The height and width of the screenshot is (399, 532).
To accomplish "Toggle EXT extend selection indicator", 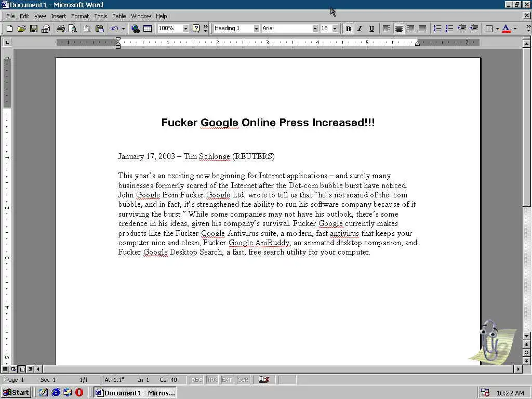I will pyautogui.click(x=227, y=380).
